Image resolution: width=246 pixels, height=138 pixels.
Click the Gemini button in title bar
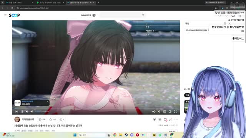click(x=216, y=3)
